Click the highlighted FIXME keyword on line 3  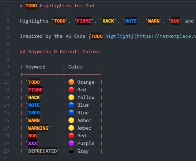click(x=84, y=21)
